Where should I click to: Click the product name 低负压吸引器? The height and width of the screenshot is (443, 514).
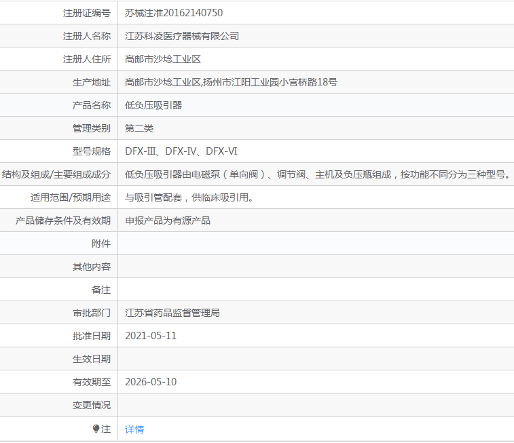(x=153, y=105)
